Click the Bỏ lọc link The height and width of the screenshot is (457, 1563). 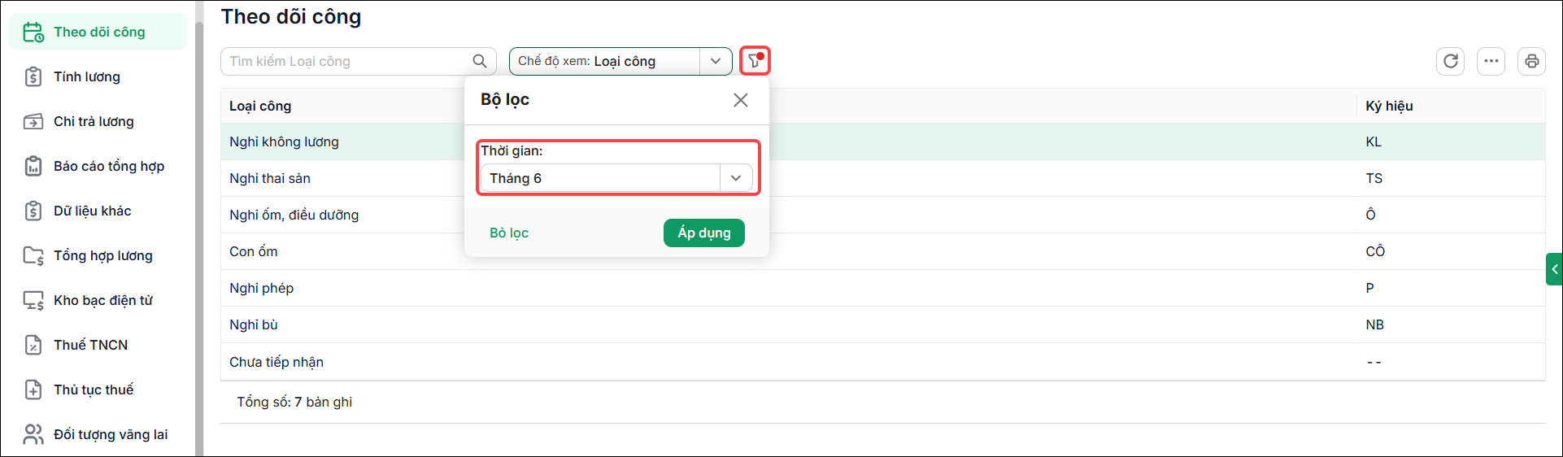point(509,233)
